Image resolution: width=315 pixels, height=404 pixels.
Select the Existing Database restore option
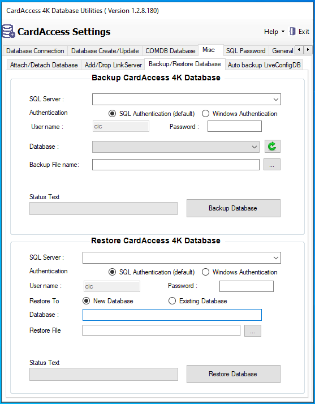pos(197,301)
